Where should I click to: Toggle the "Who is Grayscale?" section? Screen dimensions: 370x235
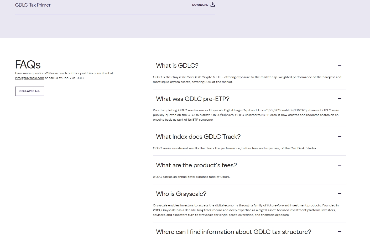[181, 194]
